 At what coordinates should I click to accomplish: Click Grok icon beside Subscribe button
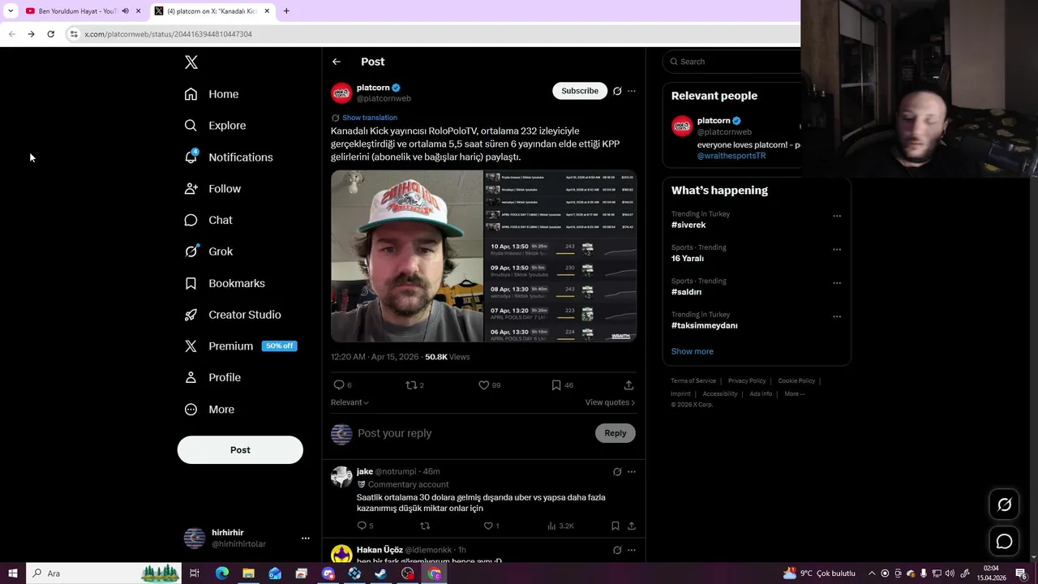pos(617,91)
